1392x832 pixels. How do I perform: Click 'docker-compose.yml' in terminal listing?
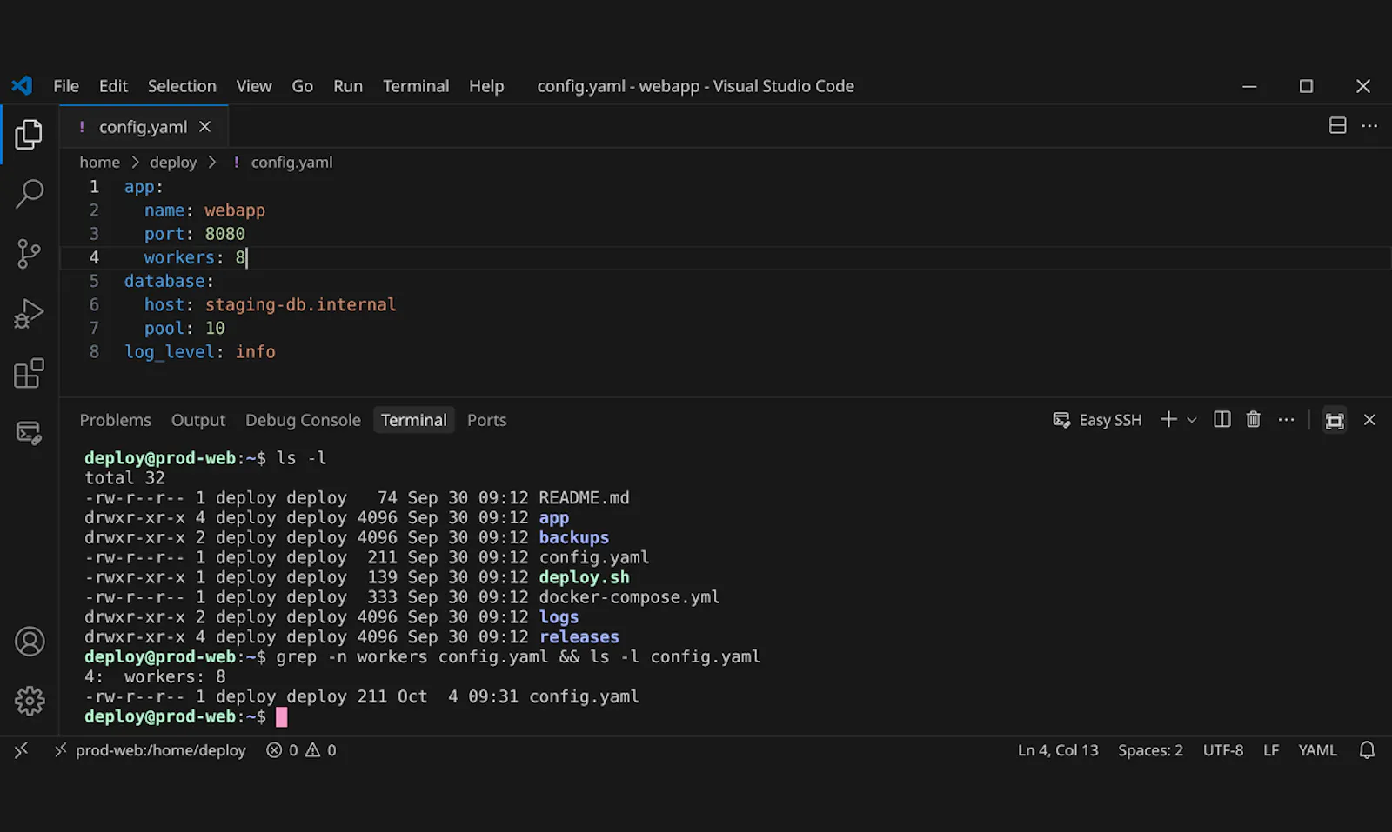[629, 597]
